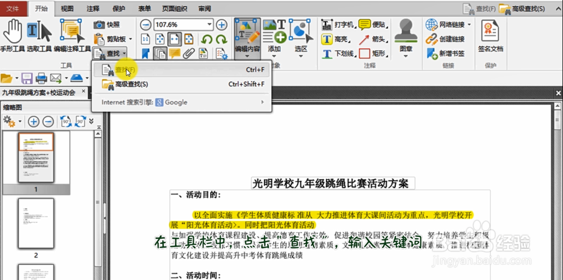Choose Find (查找) Ctrl+F menu entry

coord(182,70)
